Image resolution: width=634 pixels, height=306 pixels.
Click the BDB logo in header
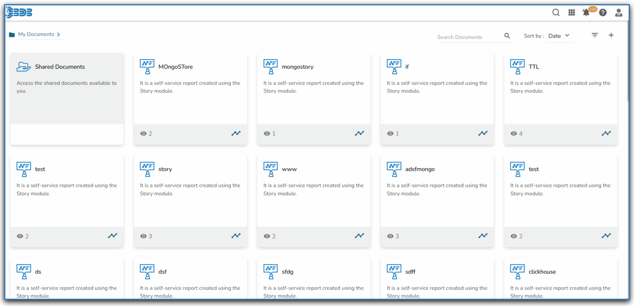[x=19, y=12]
